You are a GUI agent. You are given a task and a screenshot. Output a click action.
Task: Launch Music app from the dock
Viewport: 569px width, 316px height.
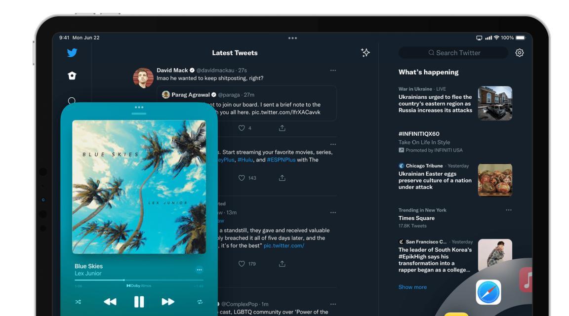[x=526, y=280]
